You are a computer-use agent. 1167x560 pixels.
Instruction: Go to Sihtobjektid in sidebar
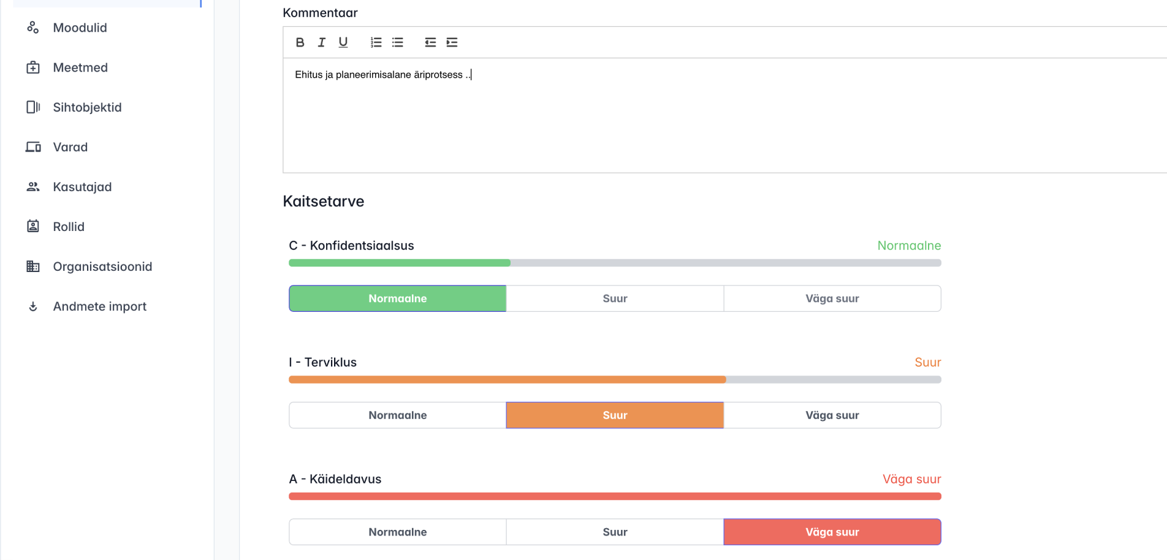pyautogui.click(x=87, y=107)
